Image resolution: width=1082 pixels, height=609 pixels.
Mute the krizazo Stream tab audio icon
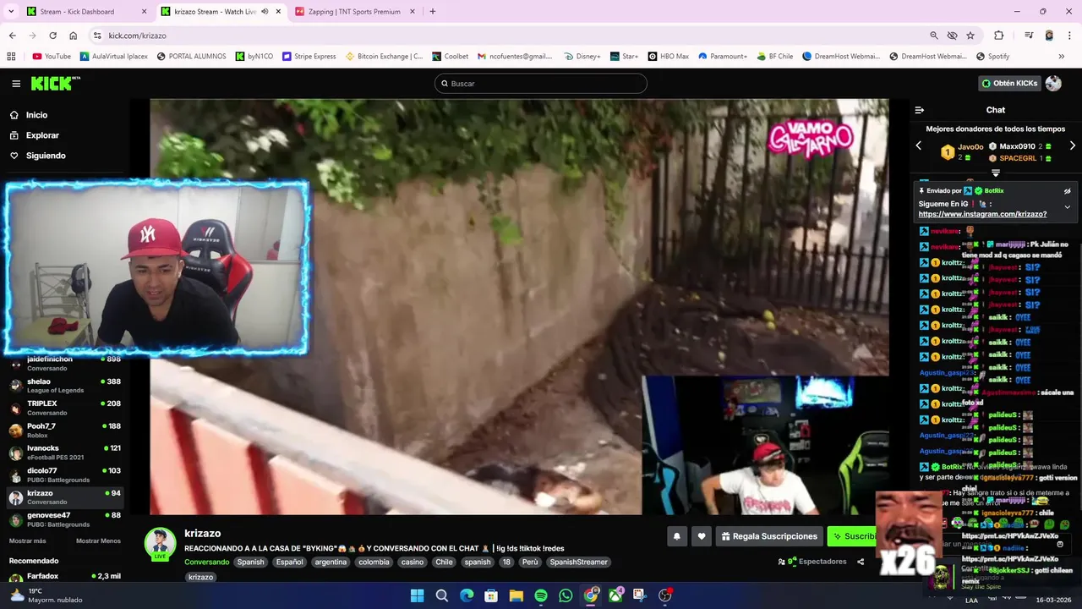click(265, 12)
